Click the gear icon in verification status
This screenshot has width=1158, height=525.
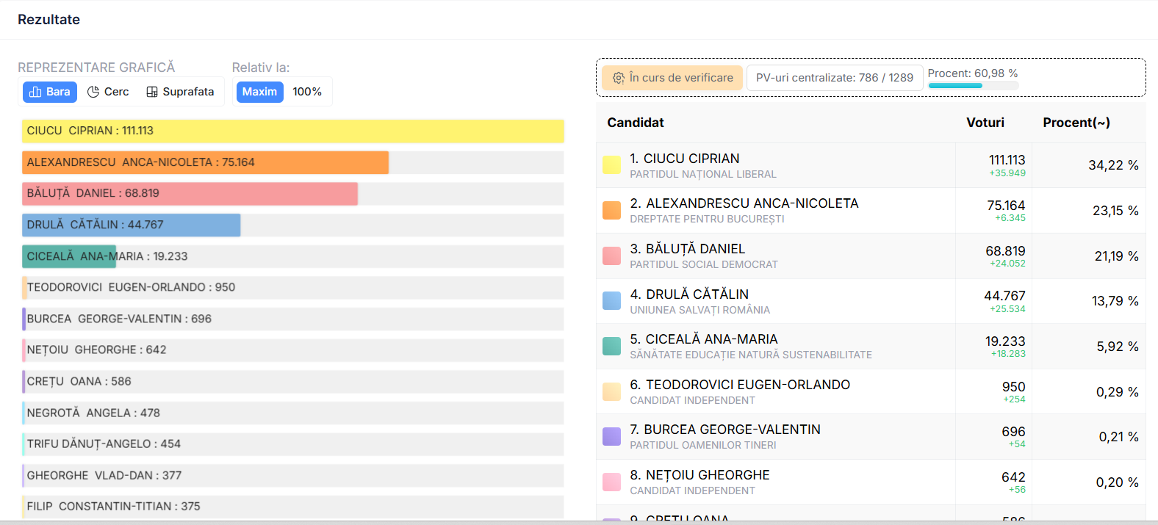(x=619, y=78)
